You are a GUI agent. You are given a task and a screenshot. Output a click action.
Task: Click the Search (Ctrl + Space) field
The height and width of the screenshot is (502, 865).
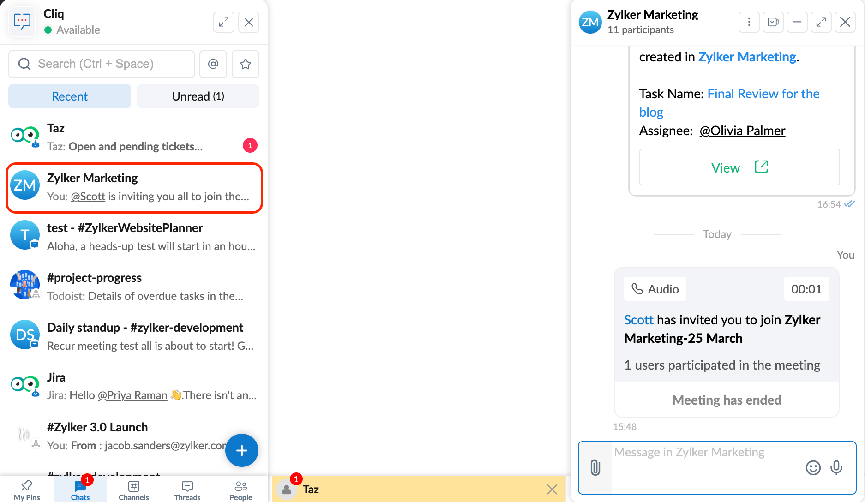102,64
